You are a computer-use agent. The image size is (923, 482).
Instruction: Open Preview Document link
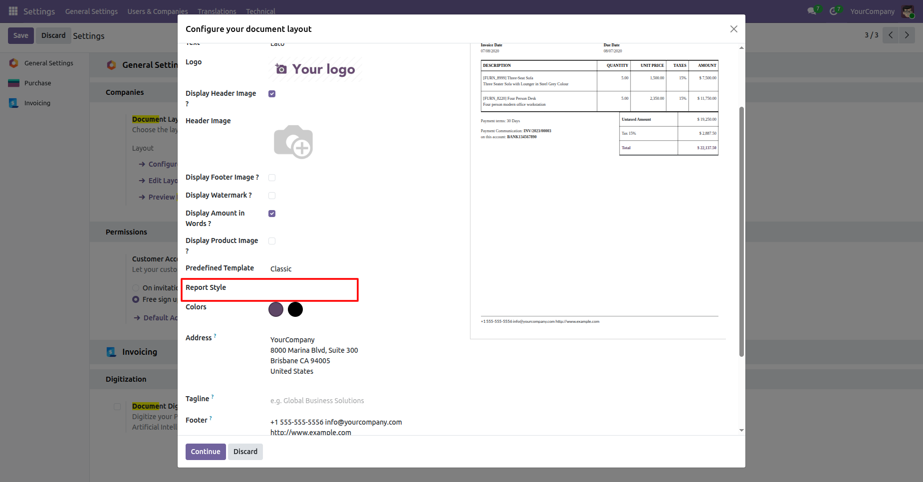coord(159,197)
